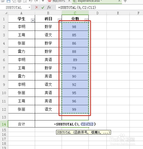
Task: Click 语文 in row 9
Action: tap(48, 84)
